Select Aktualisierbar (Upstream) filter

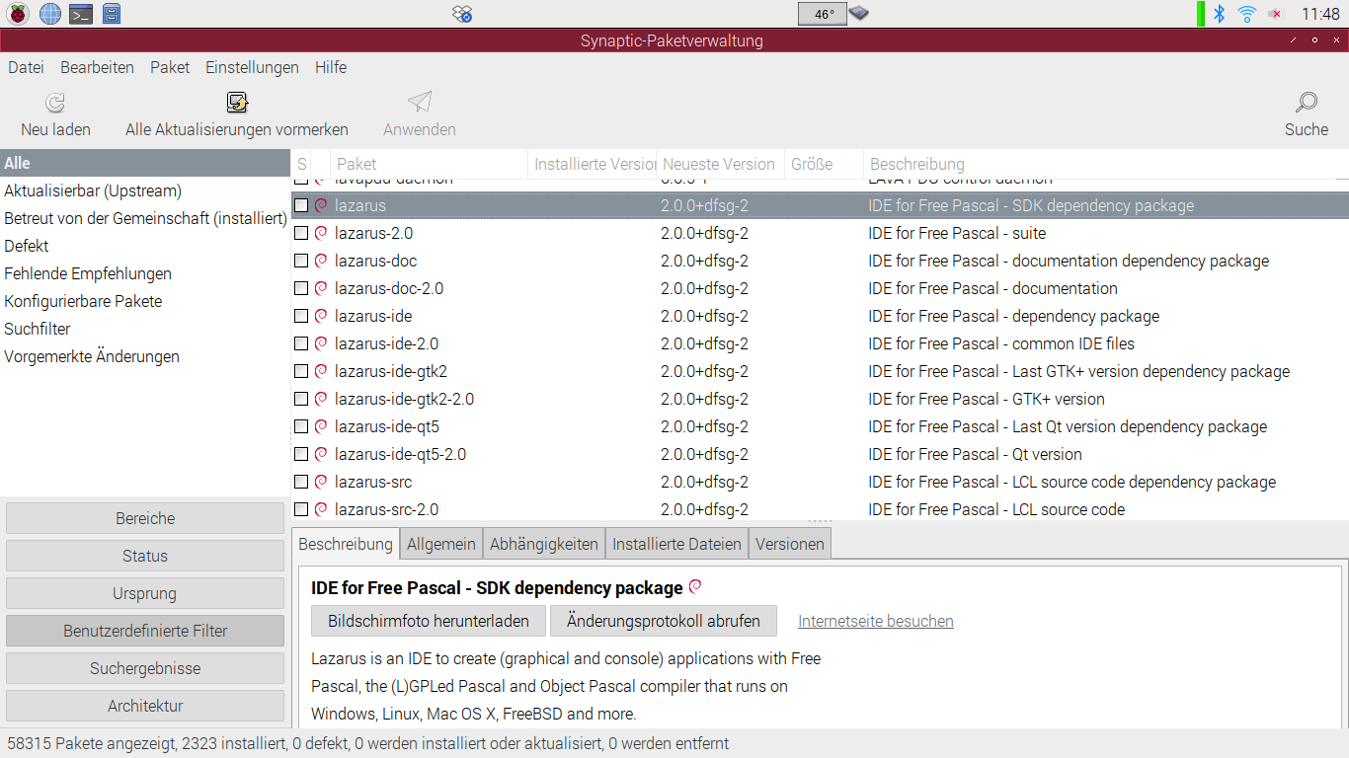point(145,190)
